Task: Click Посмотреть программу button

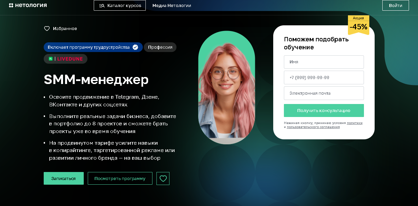Action: pos(120,178)
